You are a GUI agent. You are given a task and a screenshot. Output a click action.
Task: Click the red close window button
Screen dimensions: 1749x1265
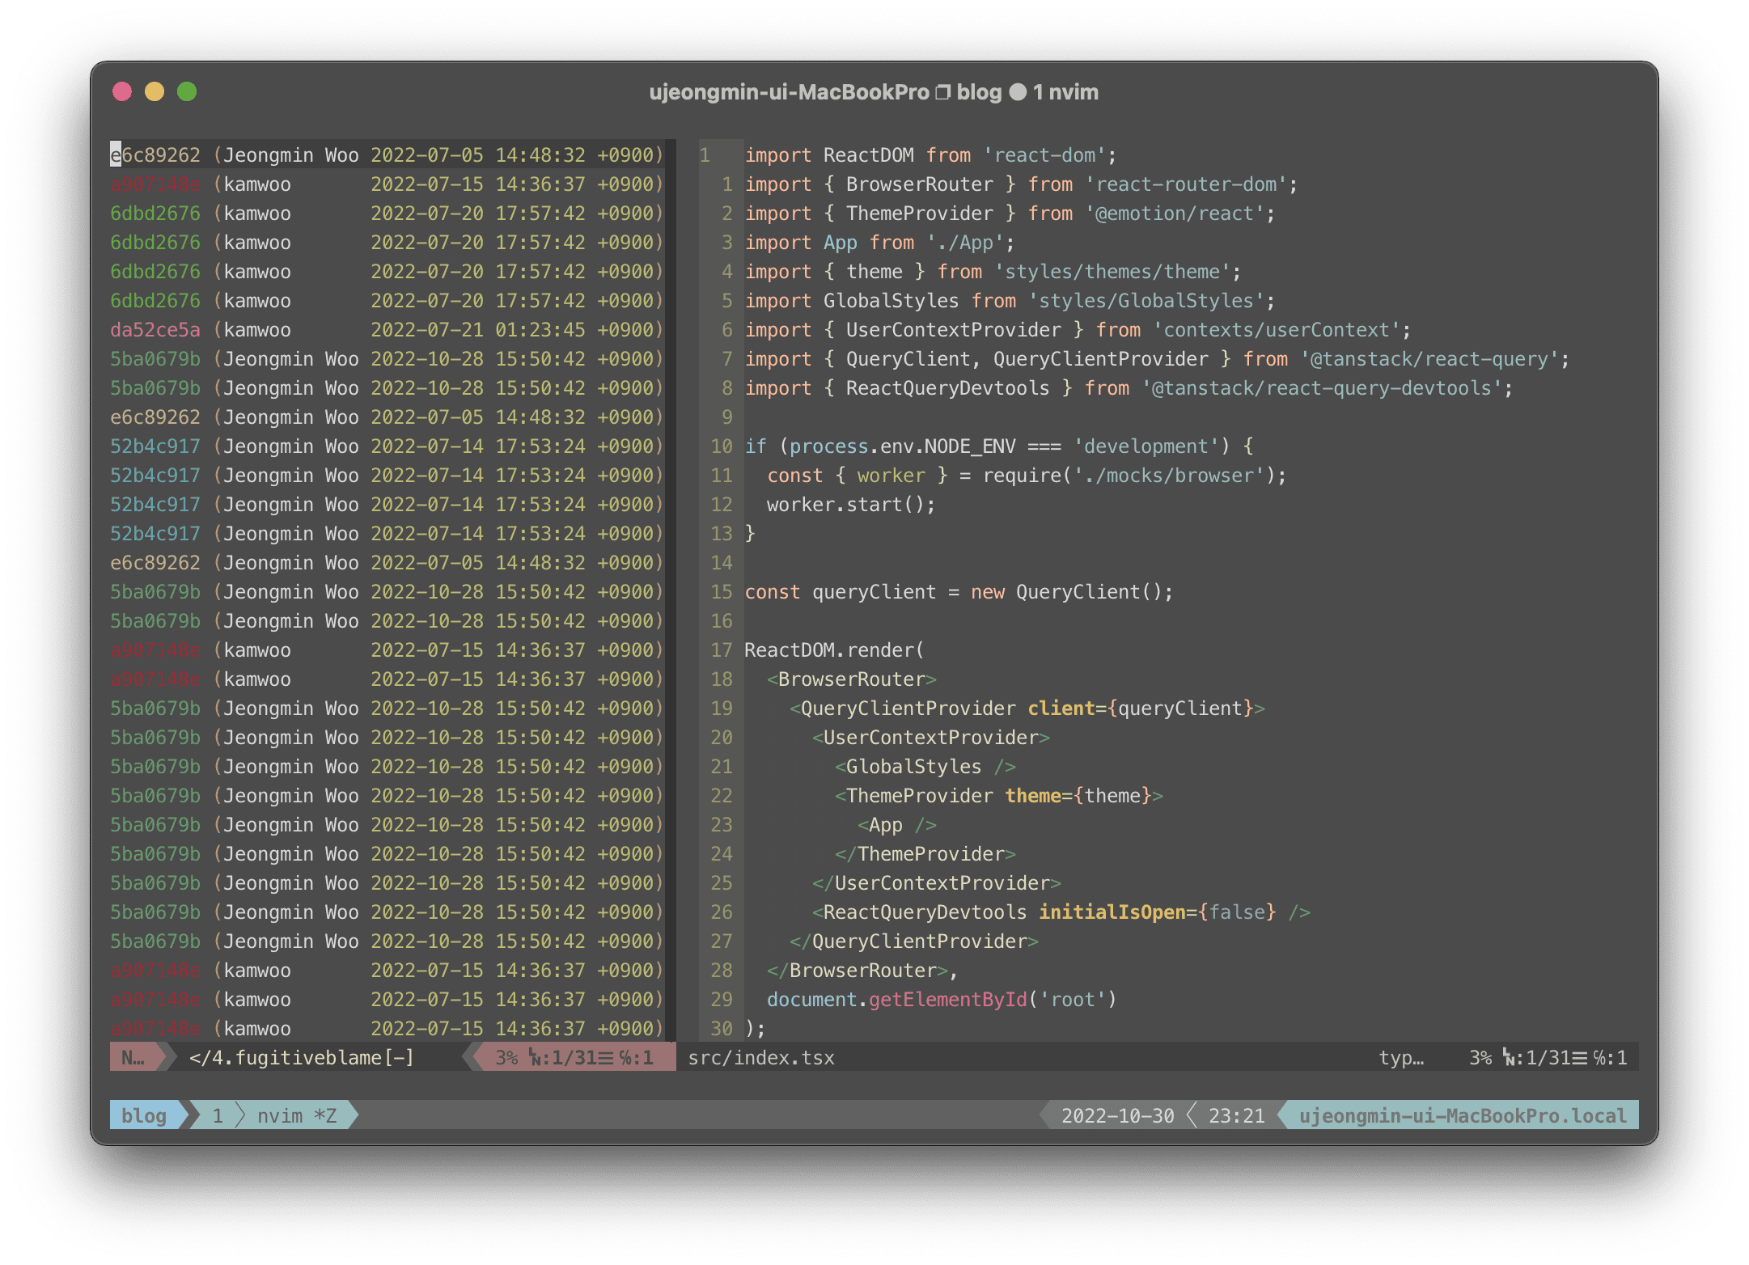[x=122, y=91]
